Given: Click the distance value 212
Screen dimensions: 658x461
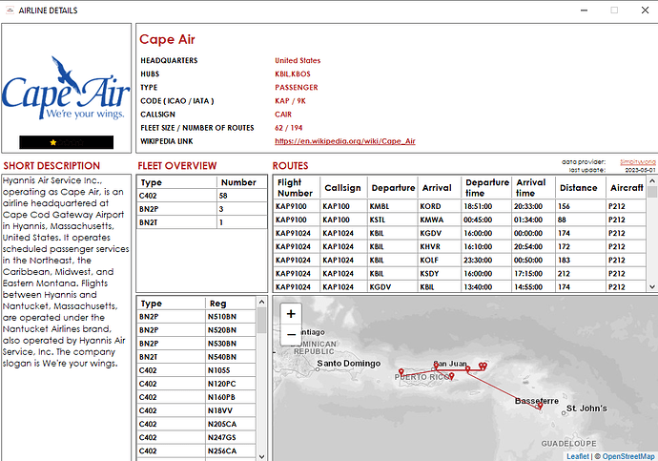Looking at the screenshot, I should (x=581, y=273).
